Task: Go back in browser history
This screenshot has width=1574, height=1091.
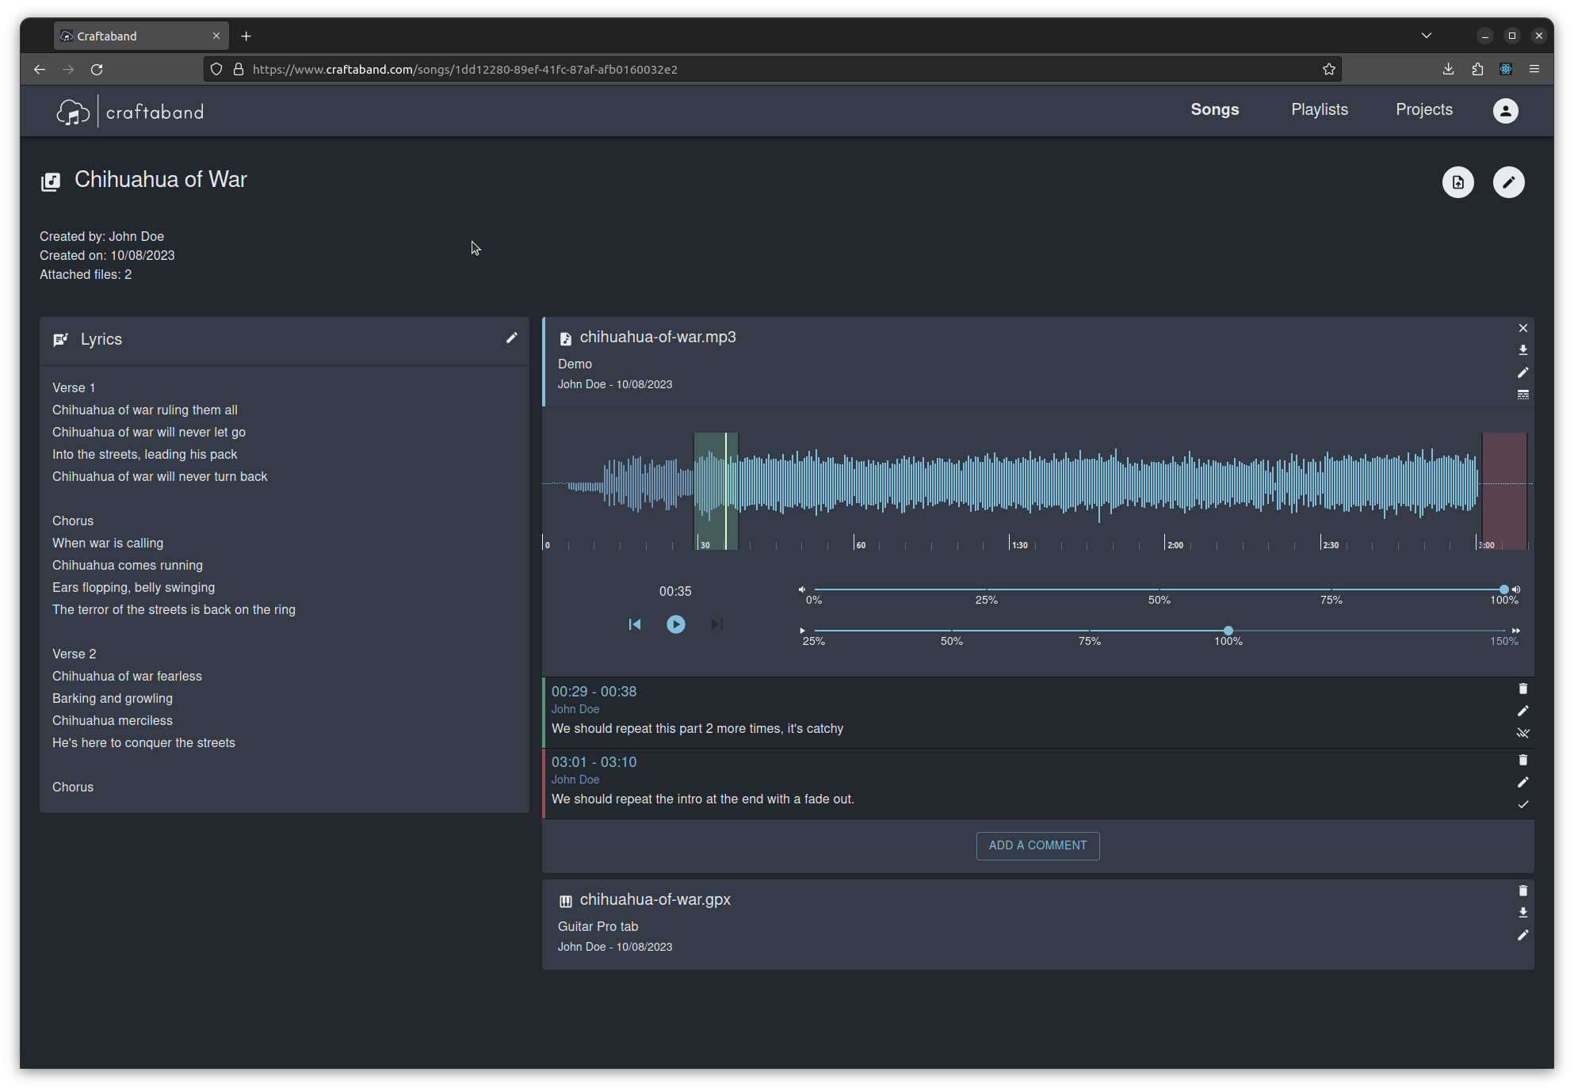Action: click(x=40, y=70)
